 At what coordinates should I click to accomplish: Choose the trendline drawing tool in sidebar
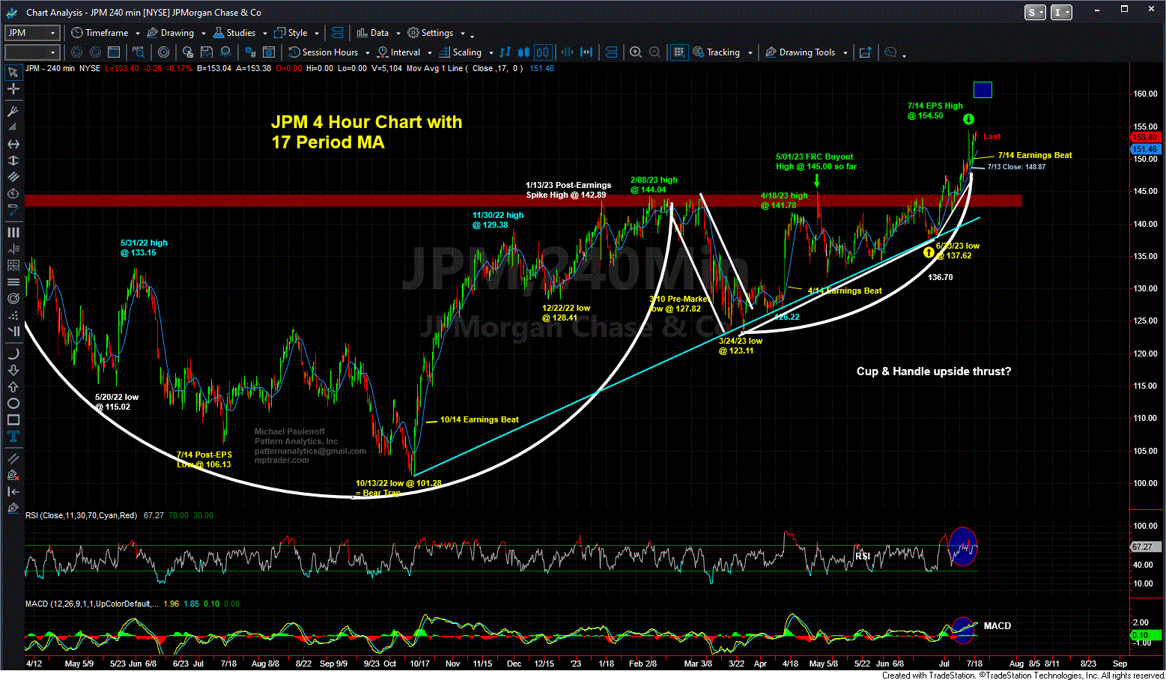coord(13,458)
